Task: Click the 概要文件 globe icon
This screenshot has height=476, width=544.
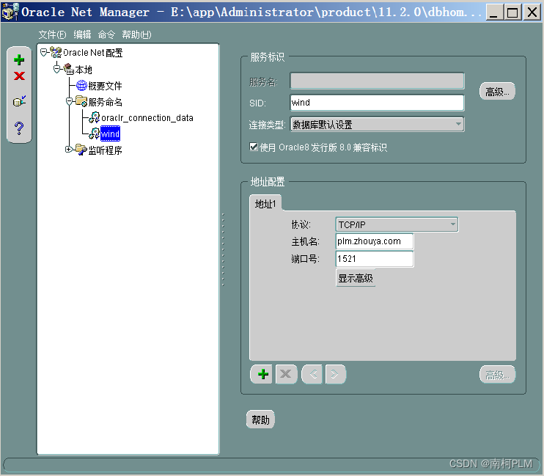Action: 81,85
